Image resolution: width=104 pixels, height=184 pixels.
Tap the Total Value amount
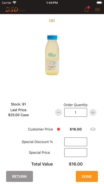click(76, 164)
